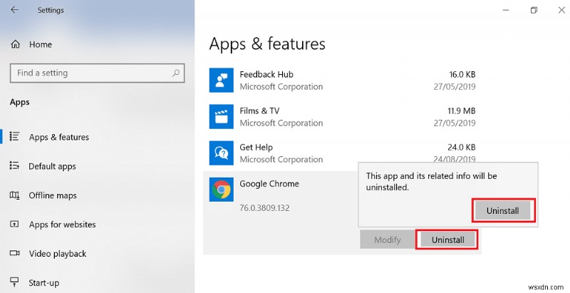
Task: Click the uninstall warning message text
Action: 432,181
